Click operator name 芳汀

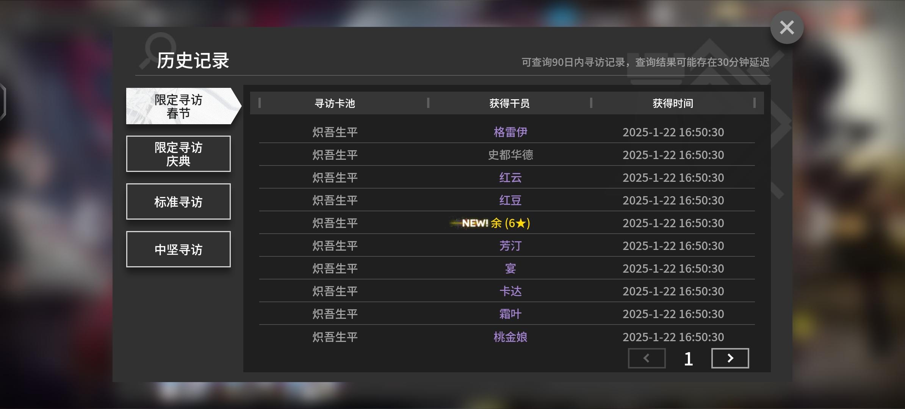[x=510, y=246]
